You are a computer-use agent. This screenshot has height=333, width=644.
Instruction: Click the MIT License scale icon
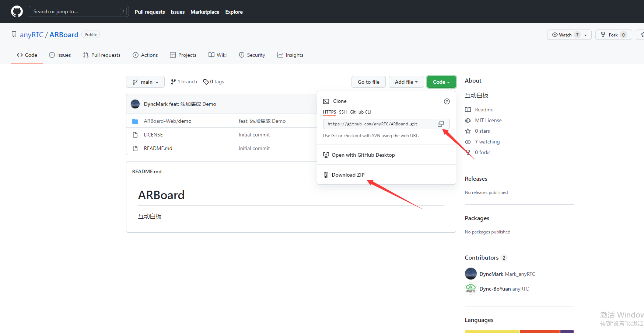pyautogui.click(x=468, y=120)
